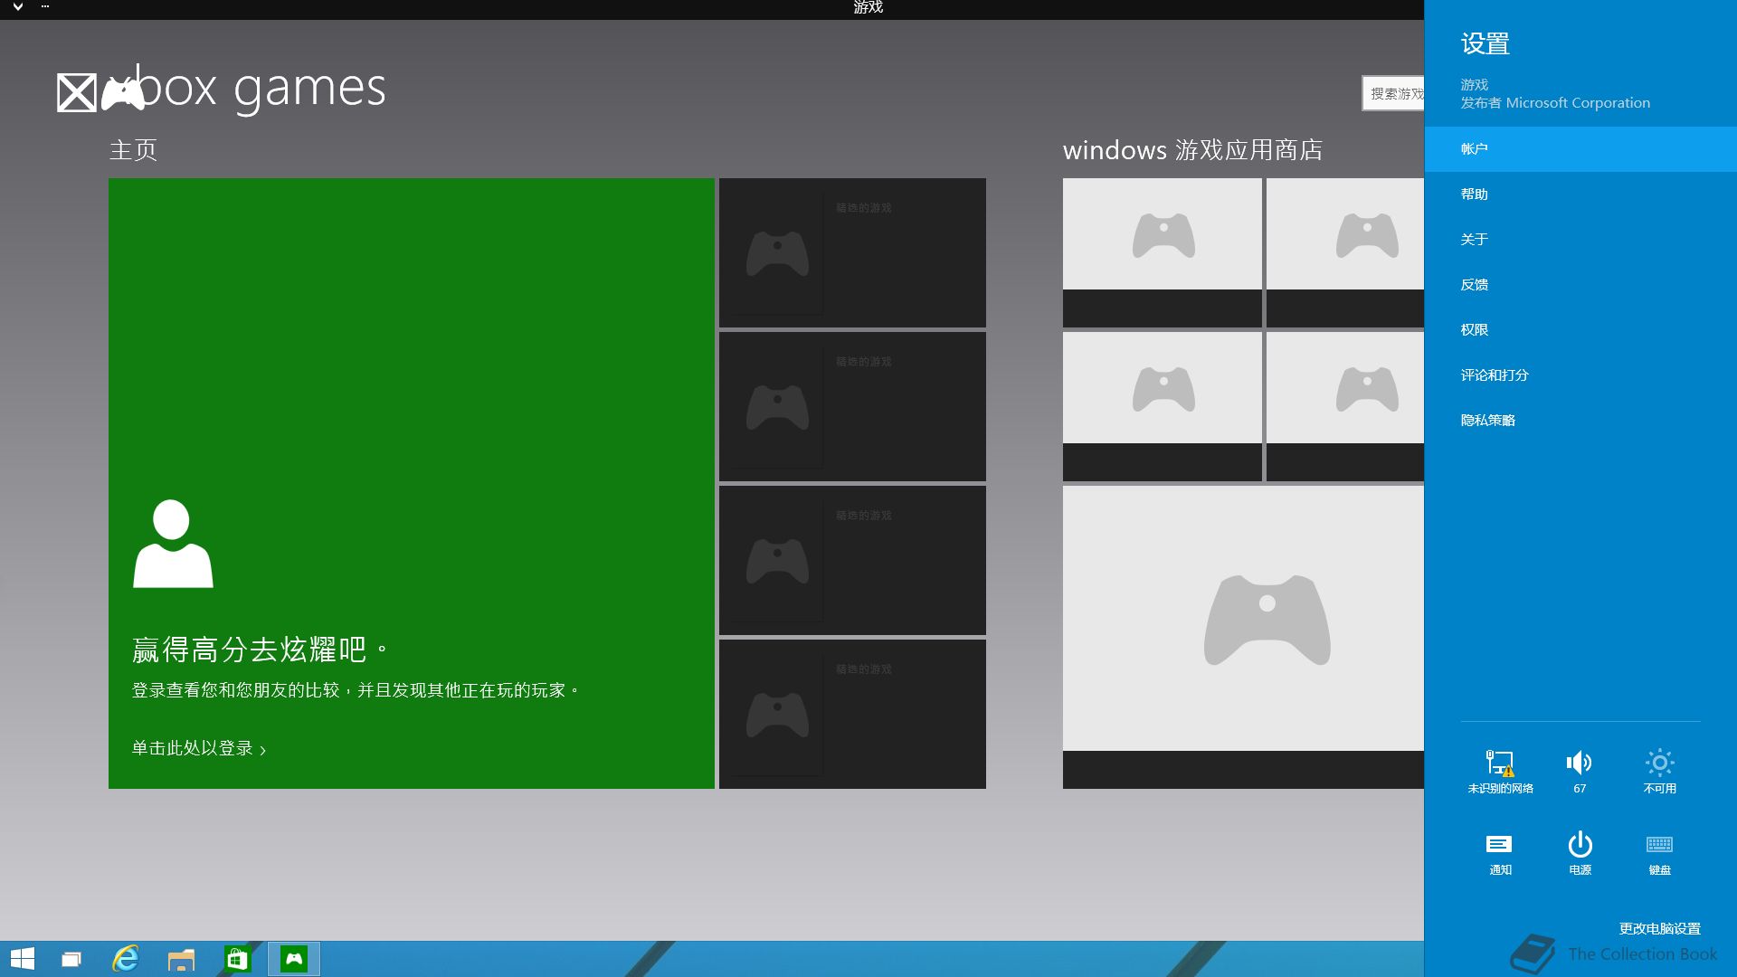Click the 搜索游戏 search field
This screenshot has width=1737, height=977.
click(1393, 94)
